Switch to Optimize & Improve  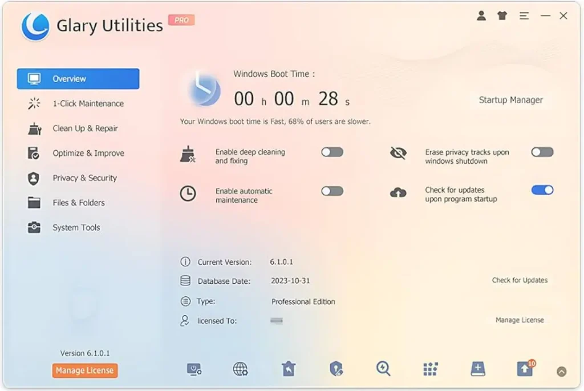tap(78, 153)
